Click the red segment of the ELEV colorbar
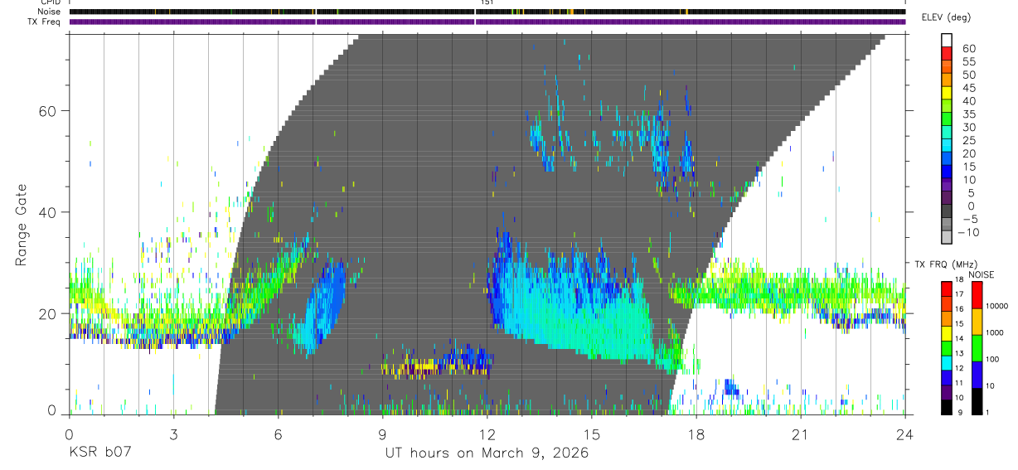Image resolution: width=1018 pixels, height=470 pixels. click(946, 54)
